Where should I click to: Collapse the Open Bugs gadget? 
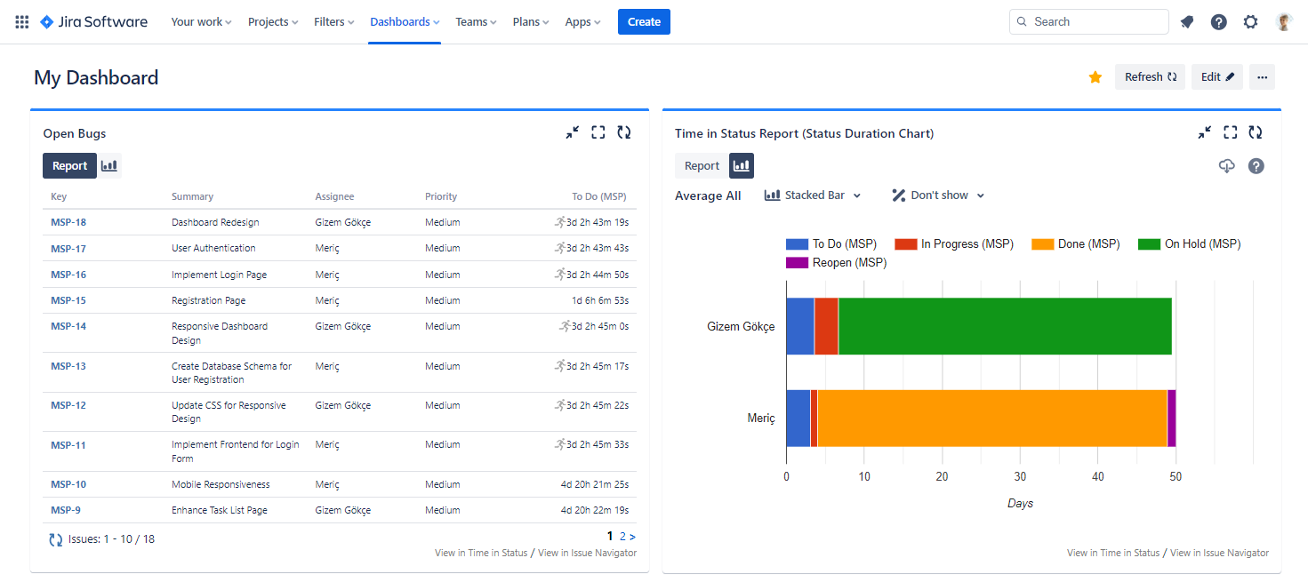pos(572,132)
